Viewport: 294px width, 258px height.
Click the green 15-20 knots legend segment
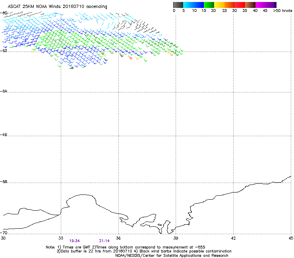point(209,5)
